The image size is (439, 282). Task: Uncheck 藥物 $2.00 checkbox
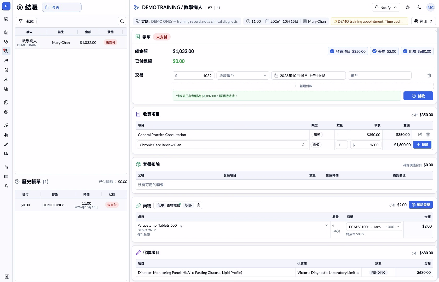tap(384, 51)
